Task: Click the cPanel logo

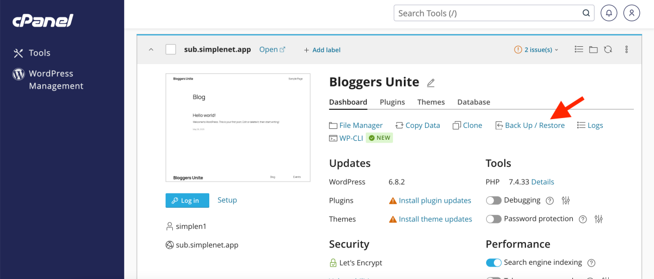Action: tap(43, 21)
